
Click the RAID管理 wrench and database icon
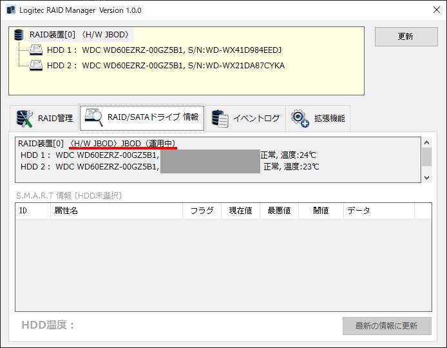coord(24,119)
